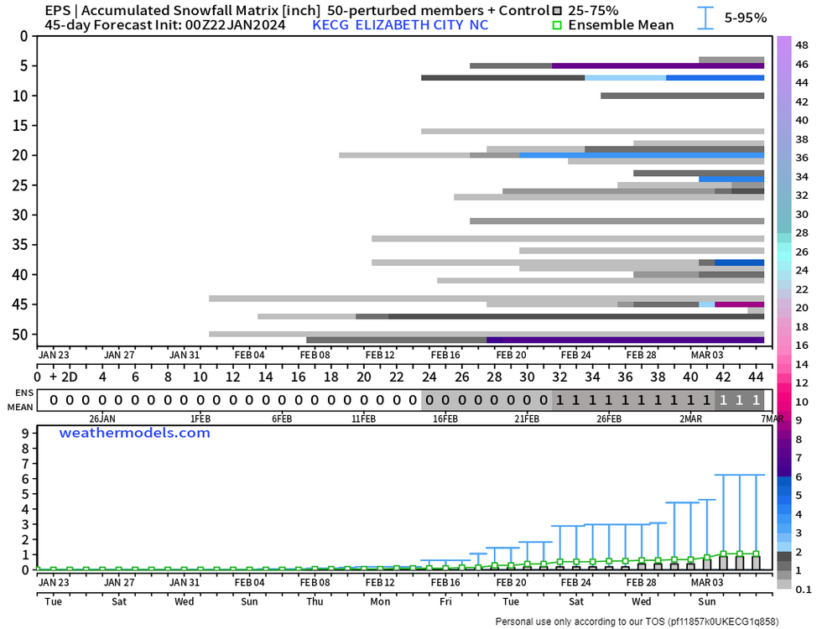Click the last ensemble mean cell showing 1
Screen dimensions: 817x629
(756, 400)
